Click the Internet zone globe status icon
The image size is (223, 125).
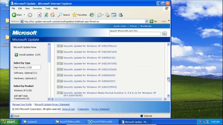click(x=141, y=116)
